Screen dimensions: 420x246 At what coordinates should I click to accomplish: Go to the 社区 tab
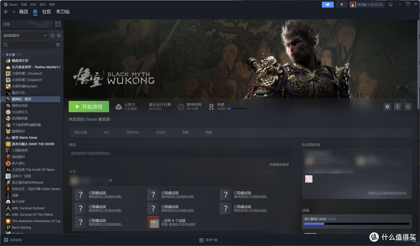(47, 12)
